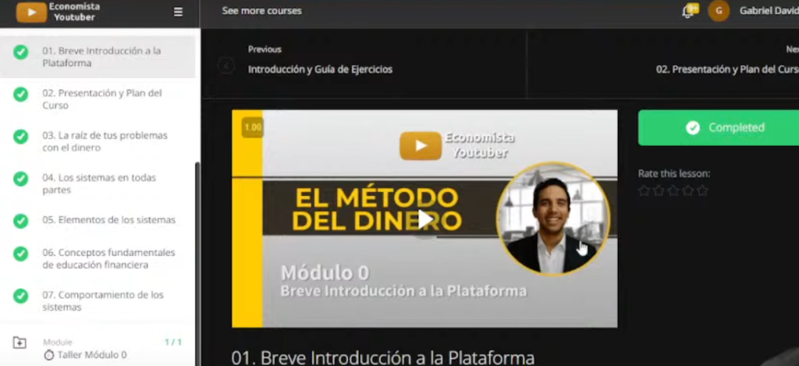Rate the lesson two stars

(659, 190)
